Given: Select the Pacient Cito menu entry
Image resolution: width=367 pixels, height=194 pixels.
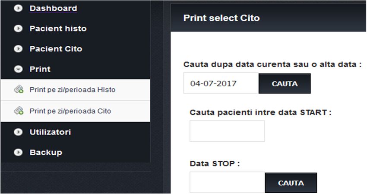Looking at the screenshot, I should (56, 49).
